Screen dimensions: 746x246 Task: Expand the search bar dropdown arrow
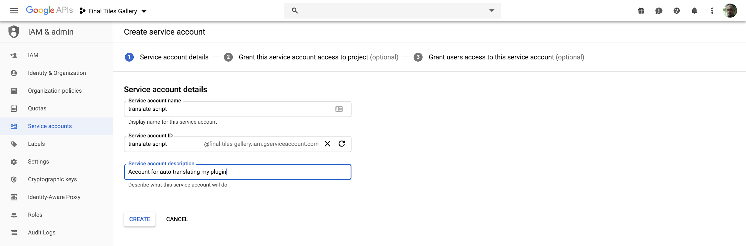click(492, 11)
